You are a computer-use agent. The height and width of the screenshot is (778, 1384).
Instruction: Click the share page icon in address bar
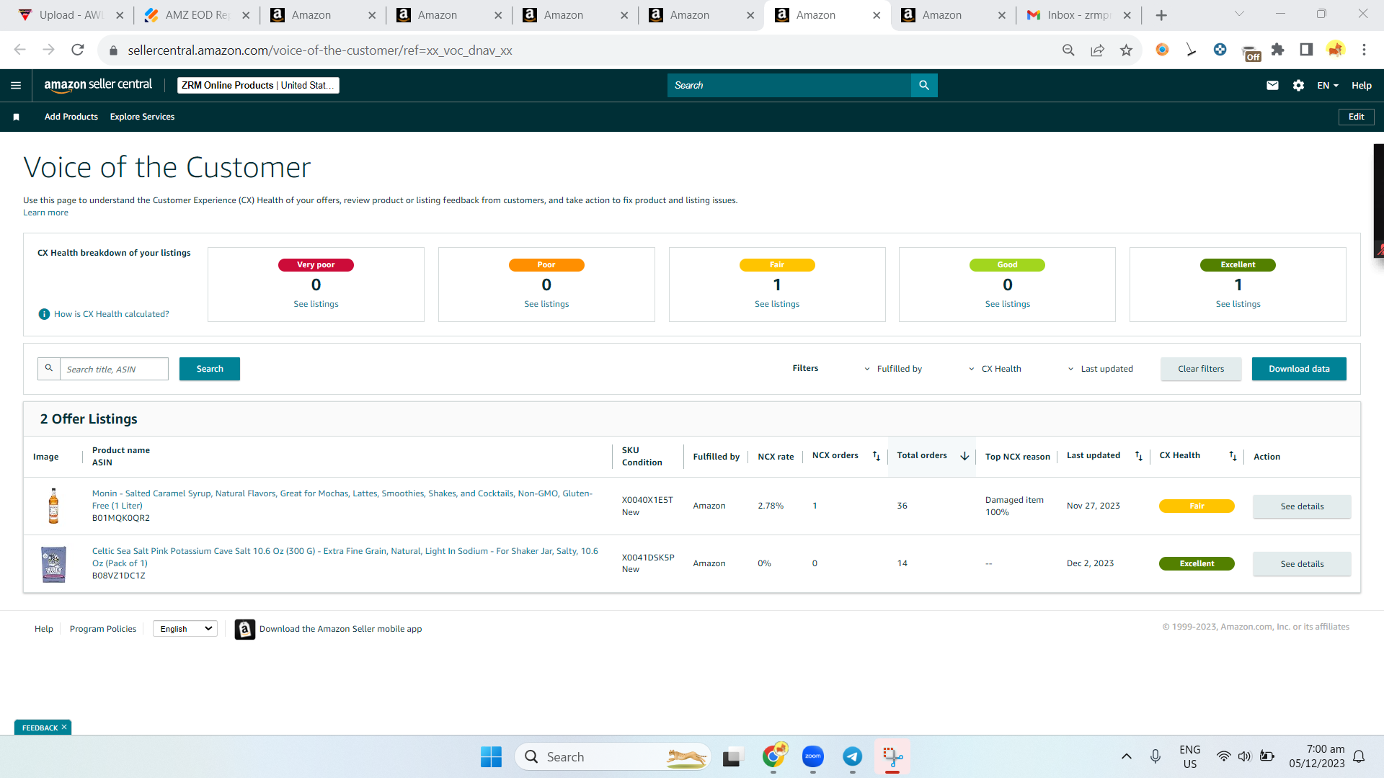(x=1097, y=50)
